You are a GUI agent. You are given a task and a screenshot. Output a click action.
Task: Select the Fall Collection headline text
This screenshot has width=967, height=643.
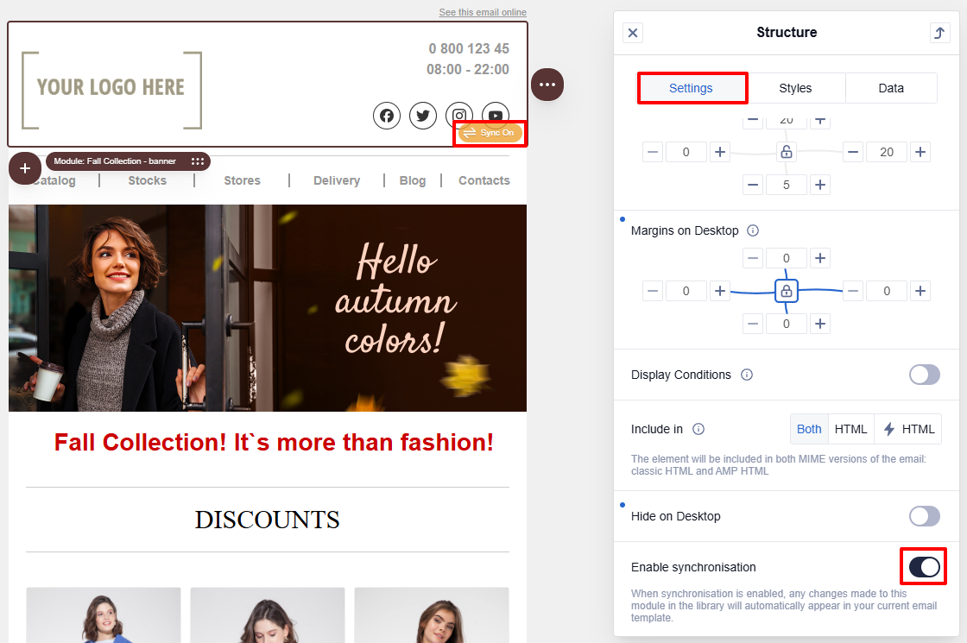pos(274,443)
